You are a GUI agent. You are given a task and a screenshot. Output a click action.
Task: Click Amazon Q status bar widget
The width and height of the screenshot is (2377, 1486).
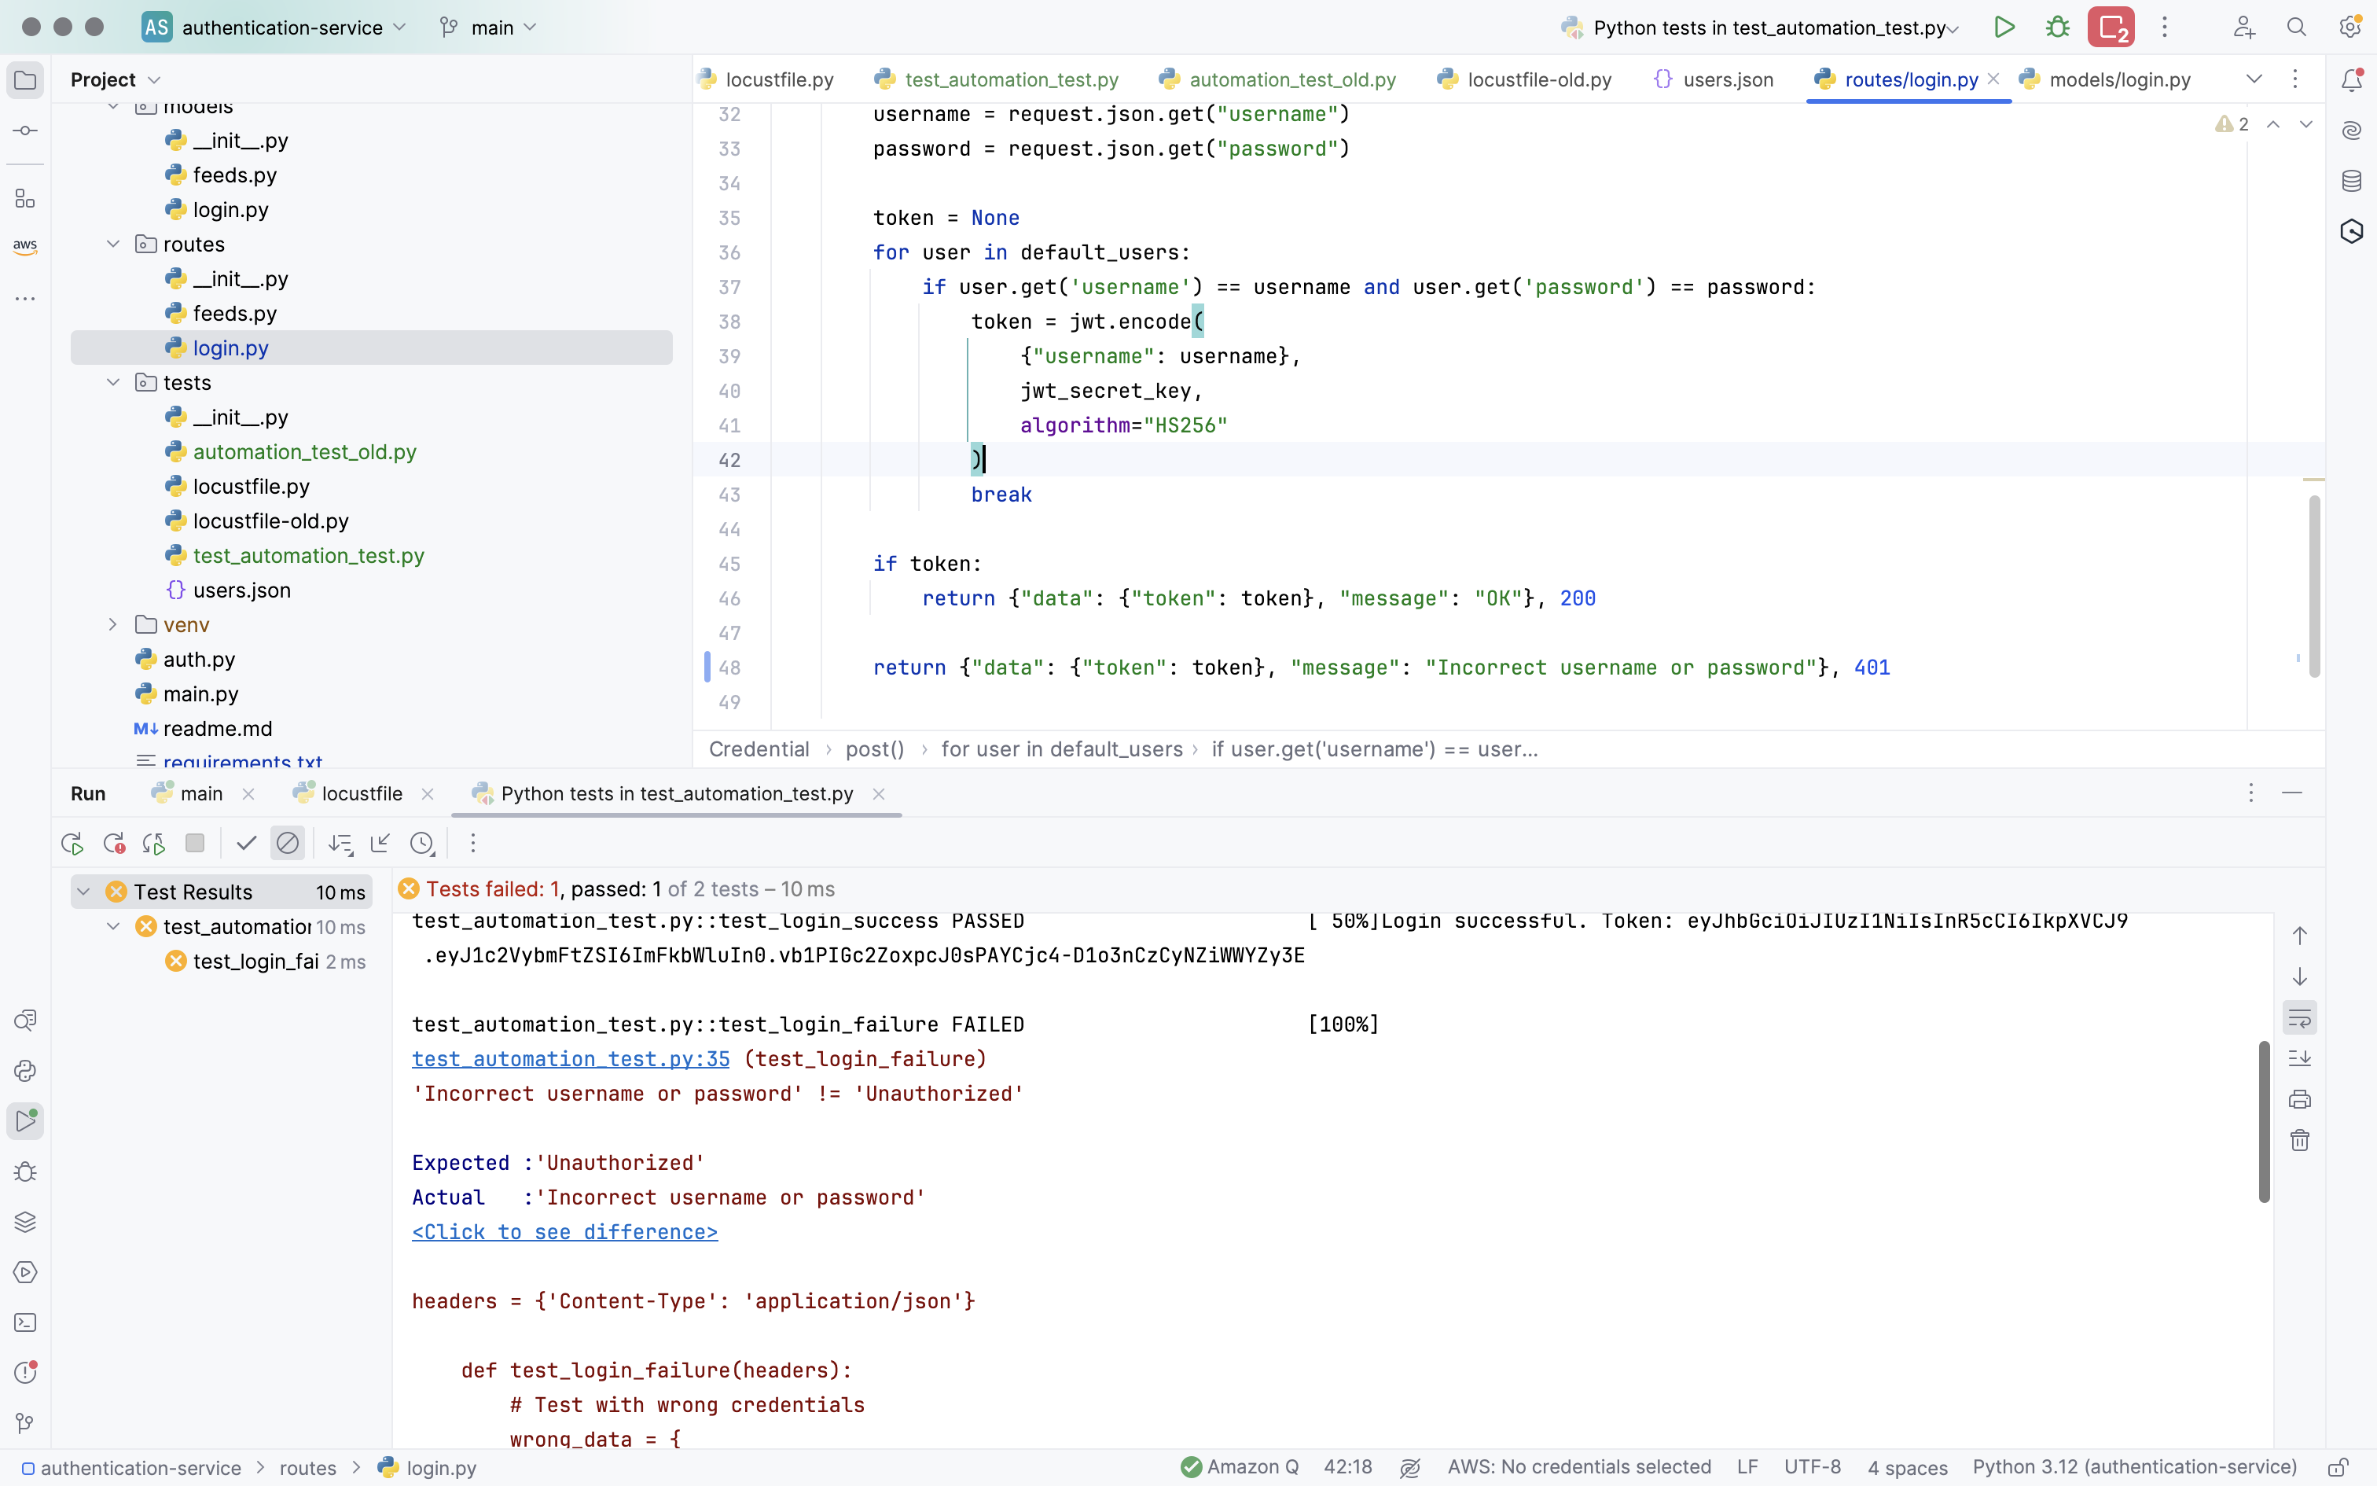[1240, 1467]
